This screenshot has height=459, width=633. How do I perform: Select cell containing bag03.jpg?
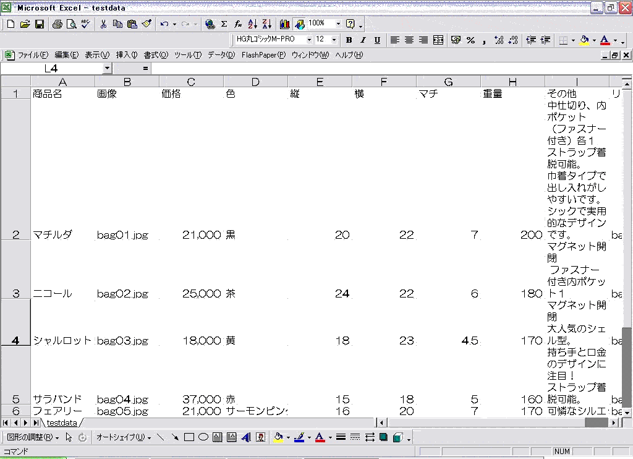point(127,322)
